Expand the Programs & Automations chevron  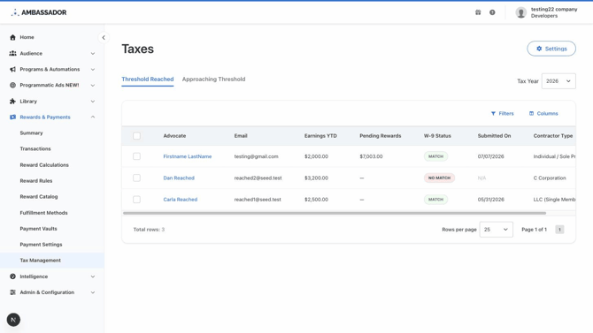[93, 70]
